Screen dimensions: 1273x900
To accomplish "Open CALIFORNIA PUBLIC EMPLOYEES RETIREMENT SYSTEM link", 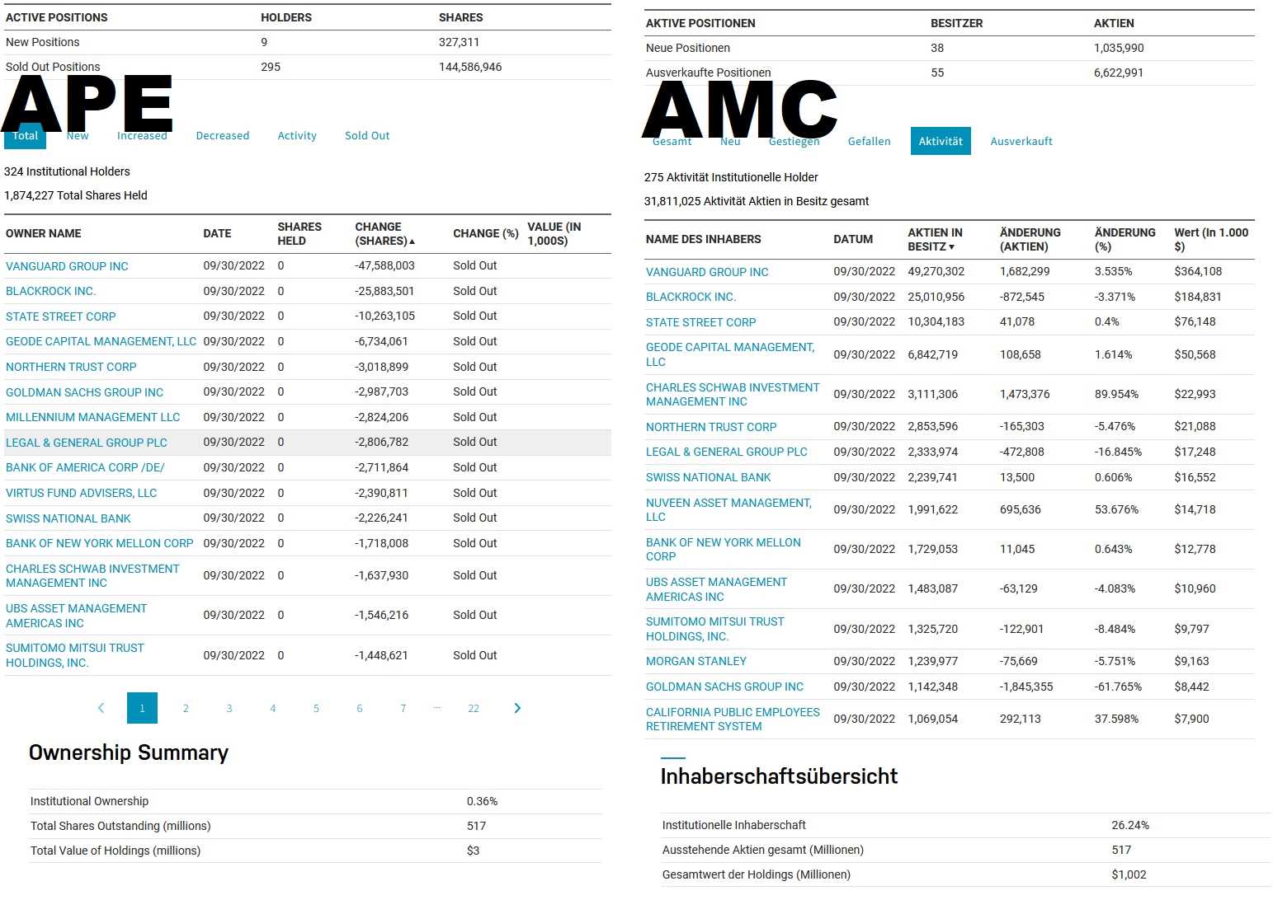I will point(733,719).
